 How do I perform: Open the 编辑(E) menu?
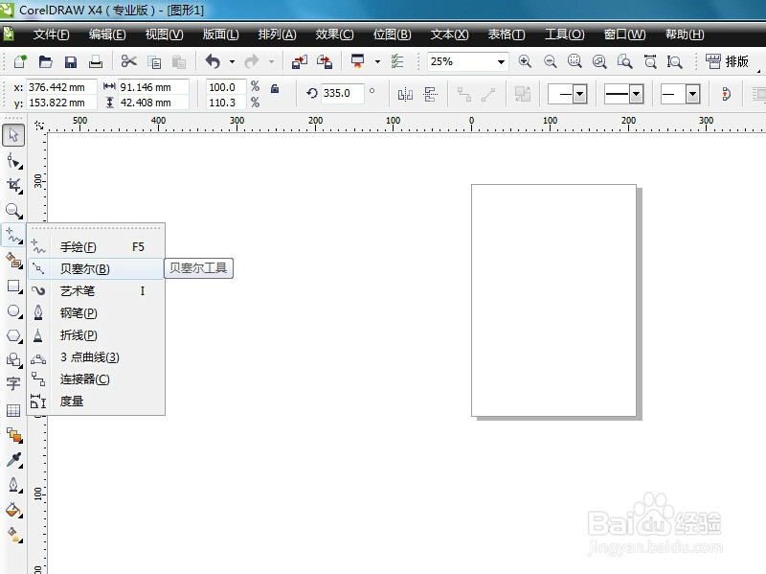[x=107, y=34]
